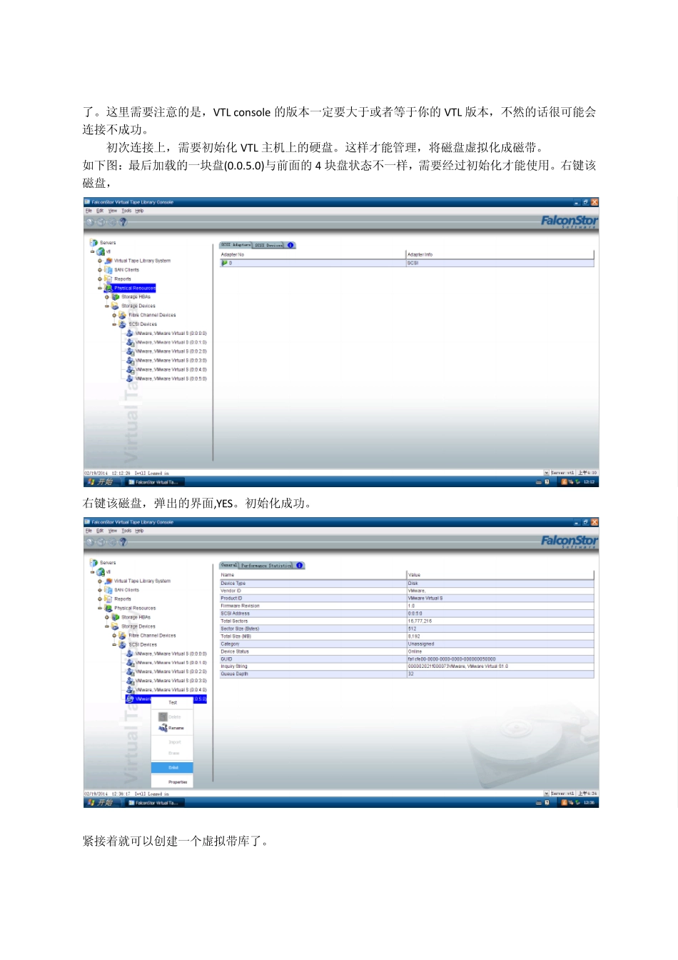678x960 pixels.
Task: Click the Storage HBAs icon in upper console
Action: [116, 297]
